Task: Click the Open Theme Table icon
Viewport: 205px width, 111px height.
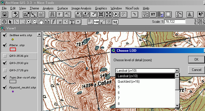Action: [41, 14]
